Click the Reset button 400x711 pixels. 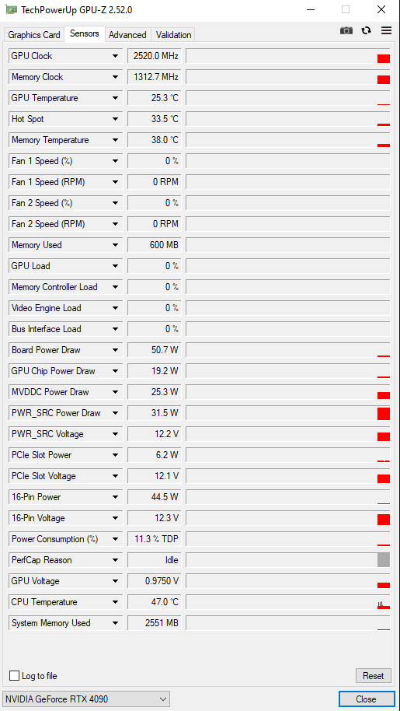pyautogui.click(x=374, y=676)
